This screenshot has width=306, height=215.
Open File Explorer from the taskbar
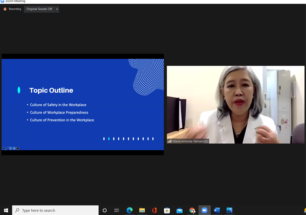(142, 210)
